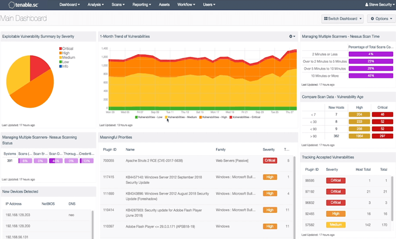Viewport: 396px width, 239px height.
Task: Click the Steve Security user icon
Action: point(366,4)
